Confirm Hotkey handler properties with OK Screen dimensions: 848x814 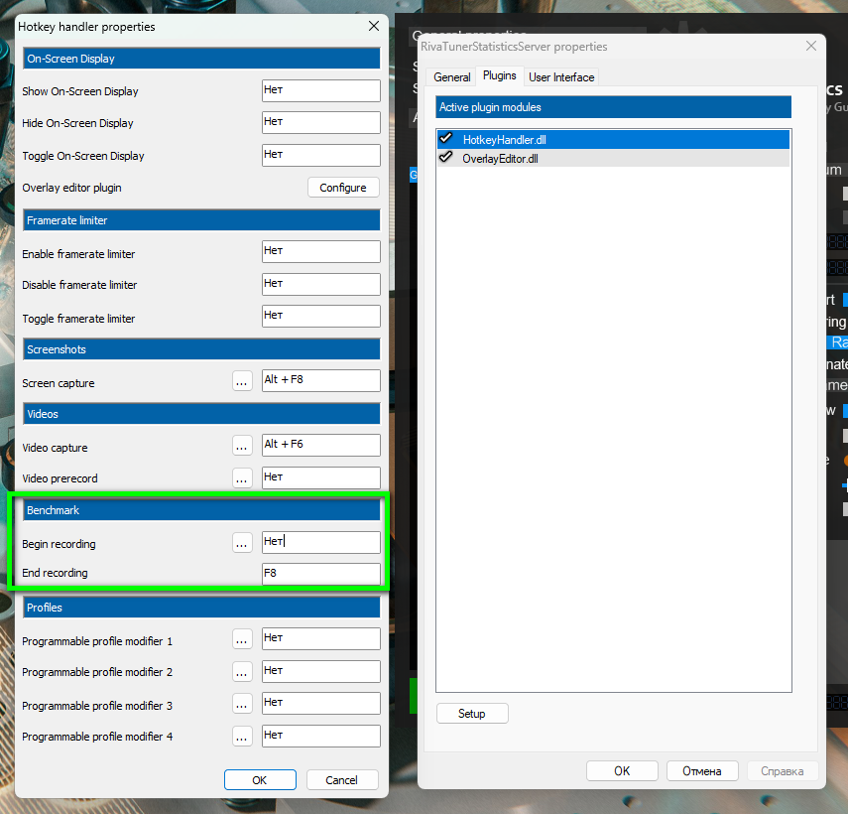click(260, 780)
